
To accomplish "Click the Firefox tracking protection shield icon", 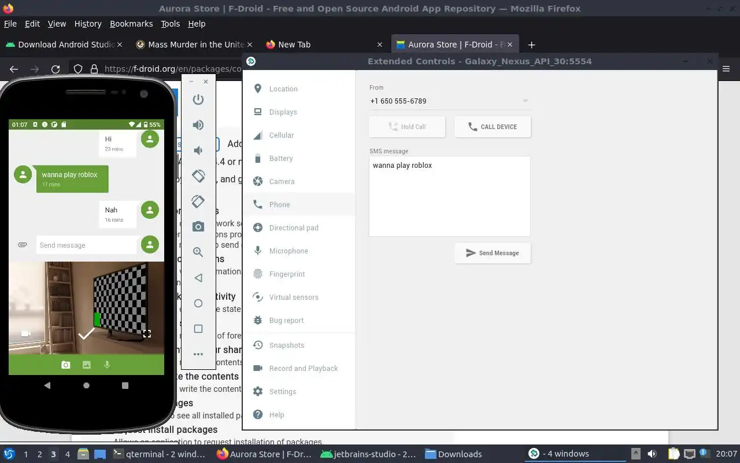I will click(78, 69).
